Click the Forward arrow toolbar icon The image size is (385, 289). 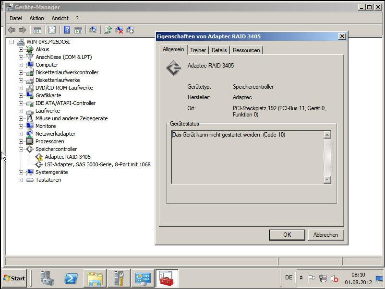click(23, 30)
